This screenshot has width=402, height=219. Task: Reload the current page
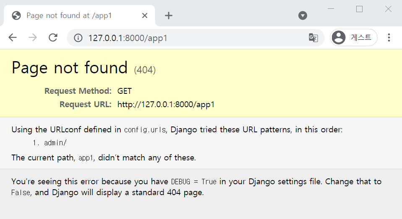click(x=53, y=38)
